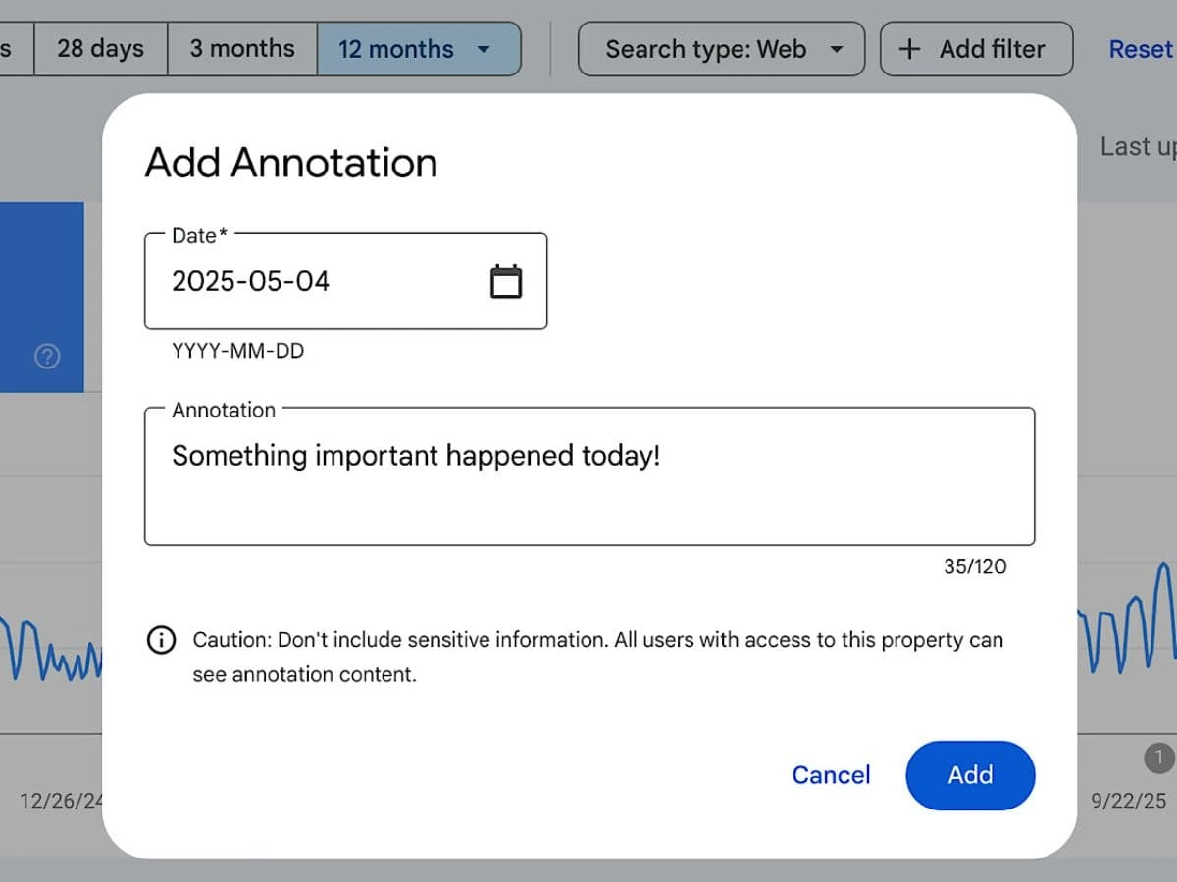Click the 9/22/25 axis date label
Screen dimensions: 1177x882
coord(1128,801)
